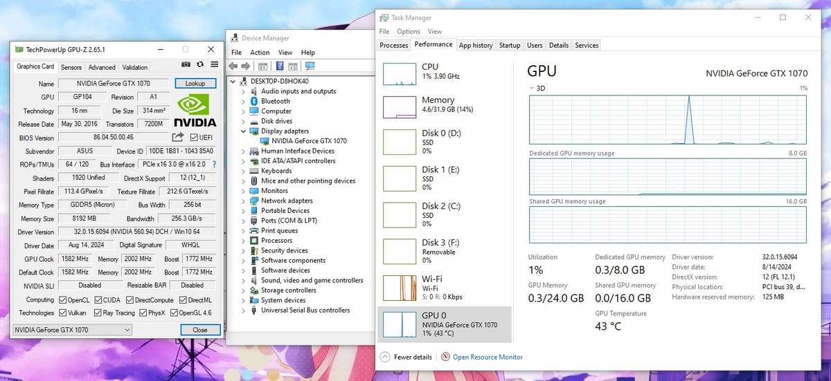Open the Action menu in Device Manager

click(x=260, y=53)
